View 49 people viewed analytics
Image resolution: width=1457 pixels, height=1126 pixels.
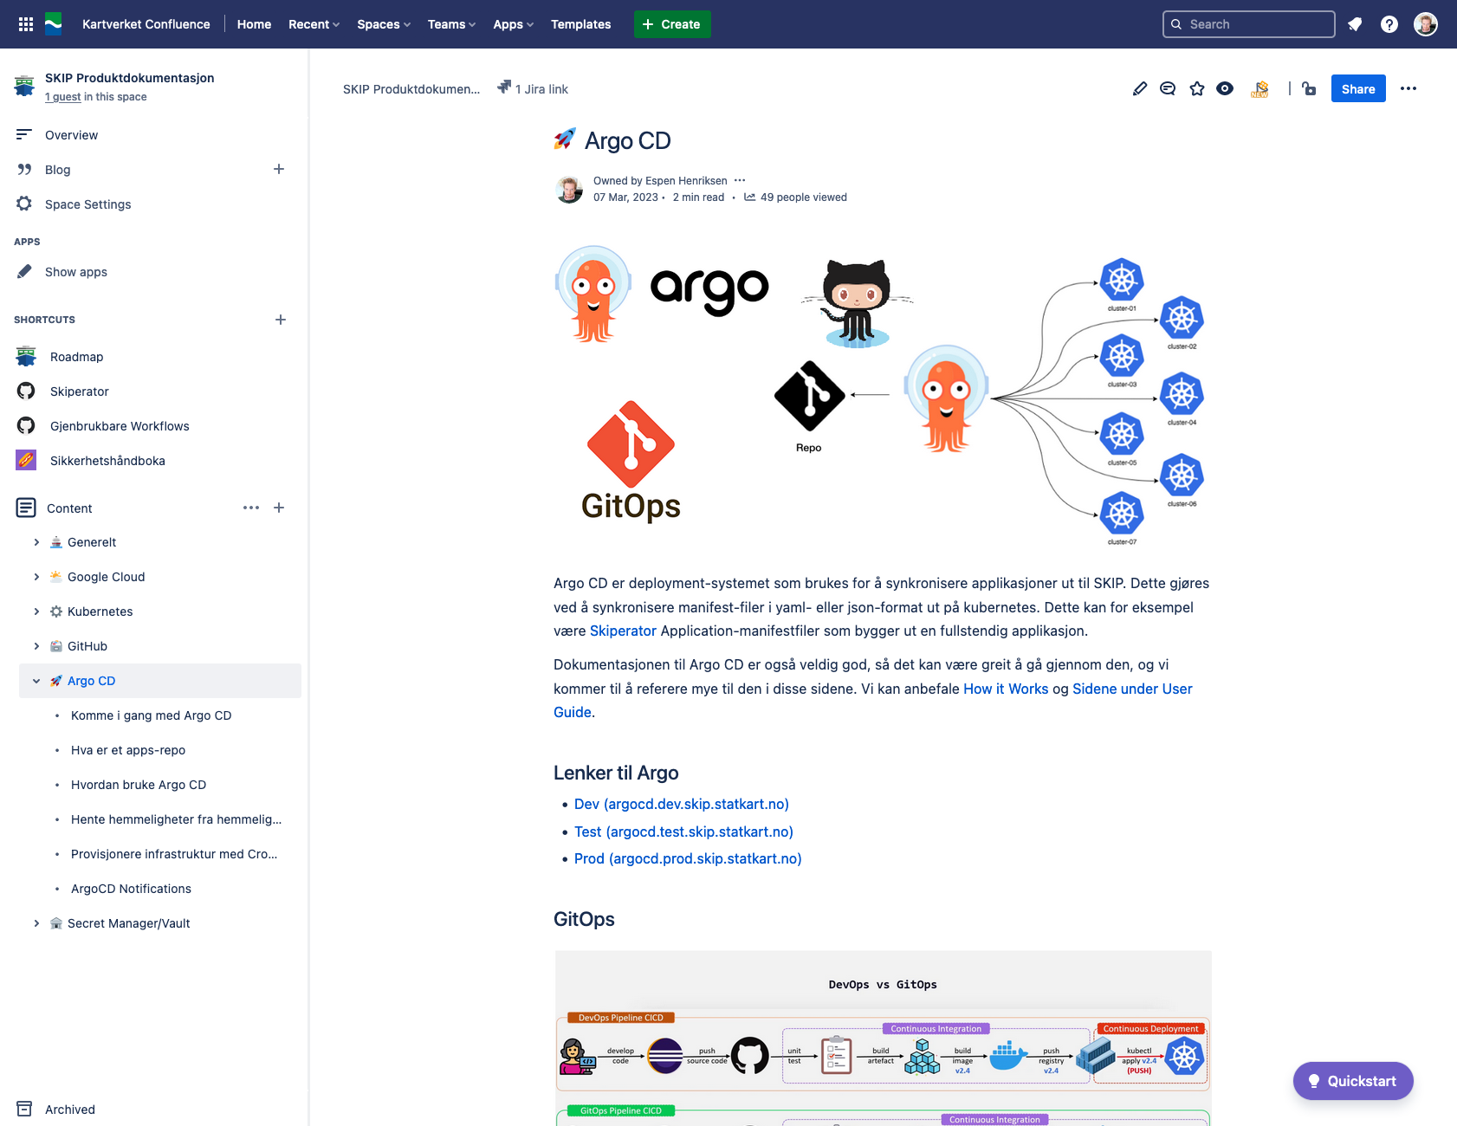point(795,197)
